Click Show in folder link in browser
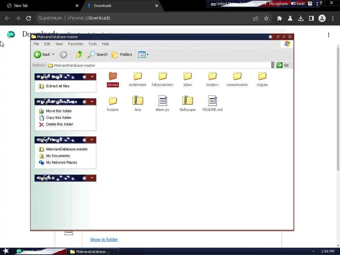340x255 pixels. point(104,239)
